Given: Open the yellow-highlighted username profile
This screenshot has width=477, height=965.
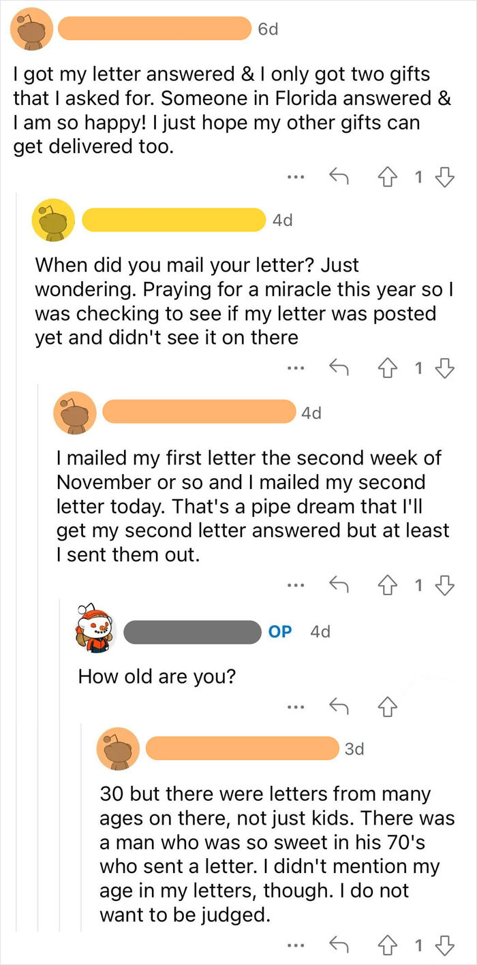Looking at the screenshot, I should (173, 220).
